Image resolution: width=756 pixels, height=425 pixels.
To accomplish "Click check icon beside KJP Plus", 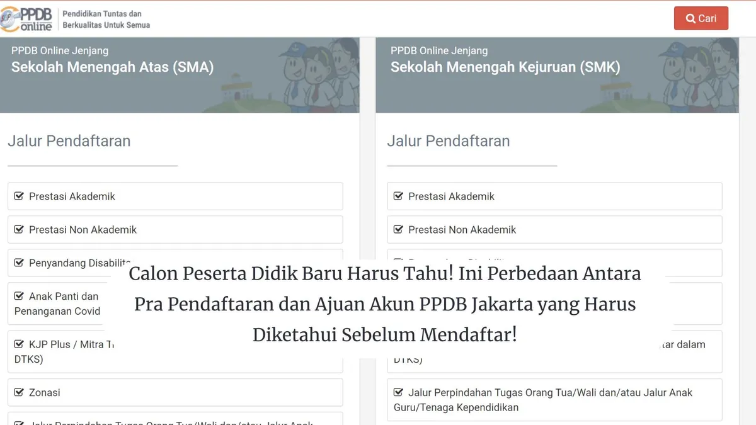I will pyautogui.click(x=19, y=344).
